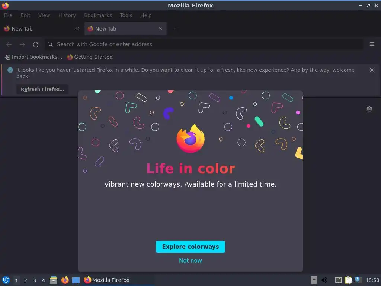The image size is (381, 286).
Task: Focus the search or address field
Action: click(x=204, y=44)
